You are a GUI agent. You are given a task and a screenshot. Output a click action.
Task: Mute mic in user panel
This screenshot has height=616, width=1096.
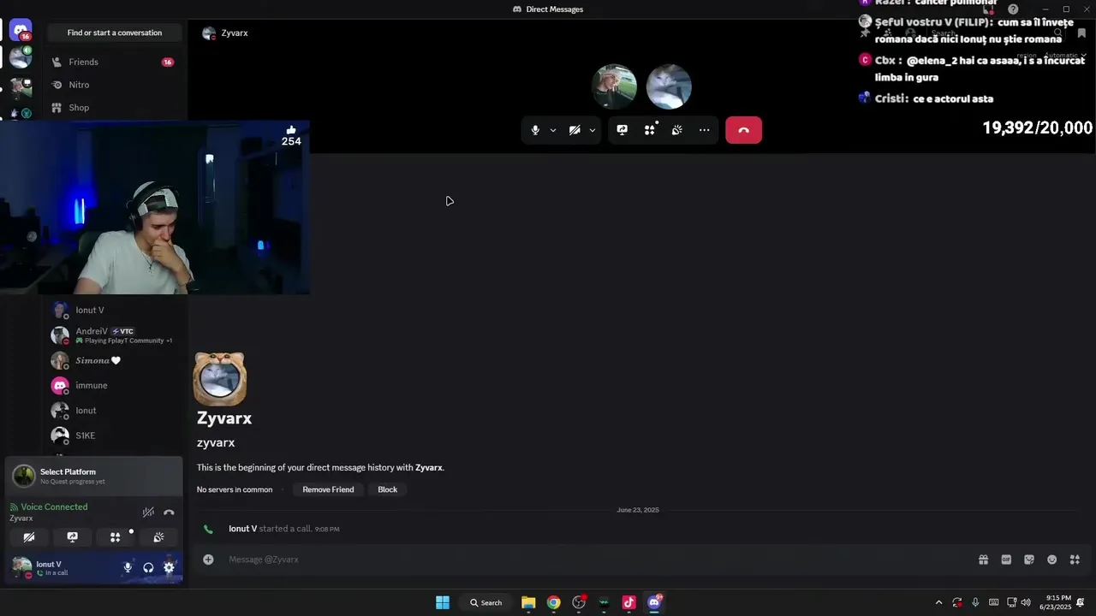128,567
